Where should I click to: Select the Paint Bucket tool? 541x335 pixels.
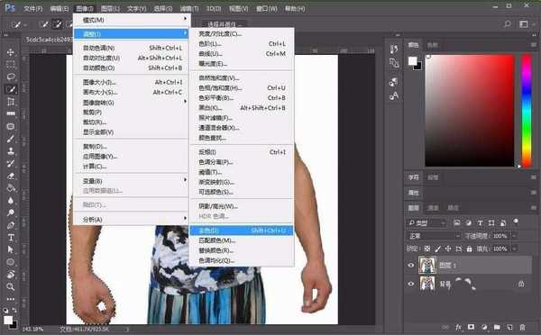[11, 188]
